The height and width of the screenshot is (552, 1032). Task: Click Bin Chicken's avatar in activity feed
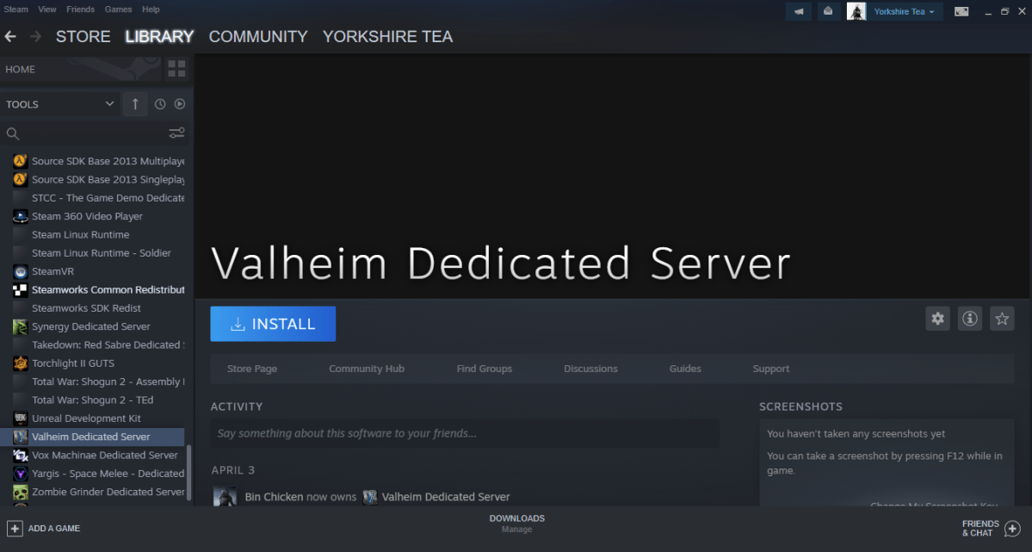pos(225,496)
